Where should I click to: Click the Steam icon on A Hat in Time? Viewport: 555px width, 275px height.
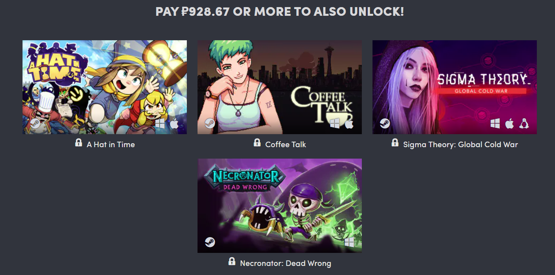click(x=35, y=123)
